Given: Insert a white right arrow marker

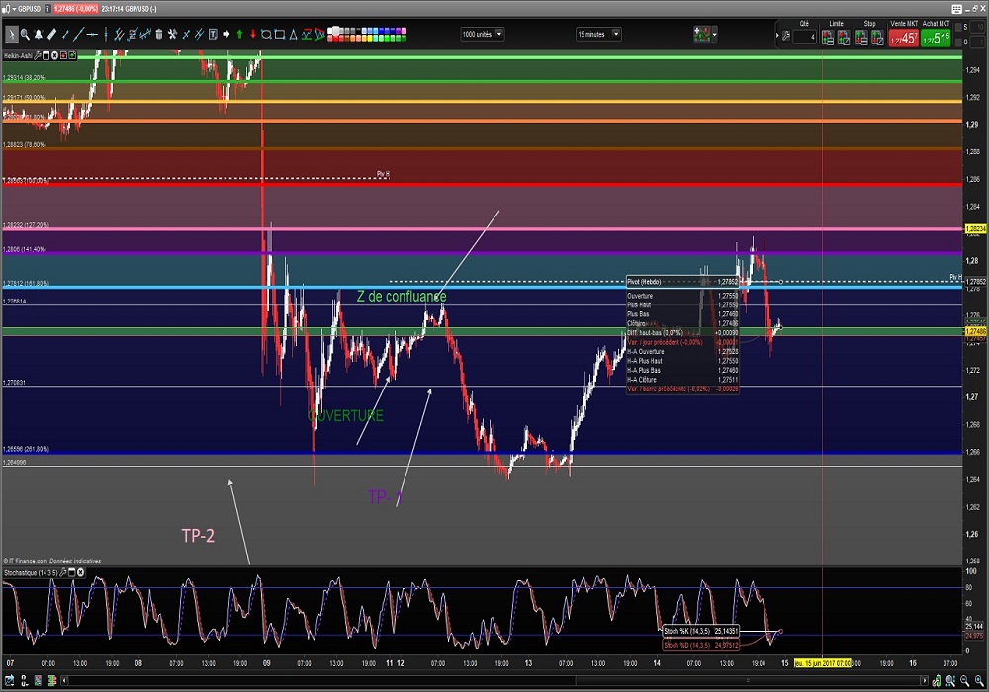Looking at the screenshot, I should tap(226, 34).
